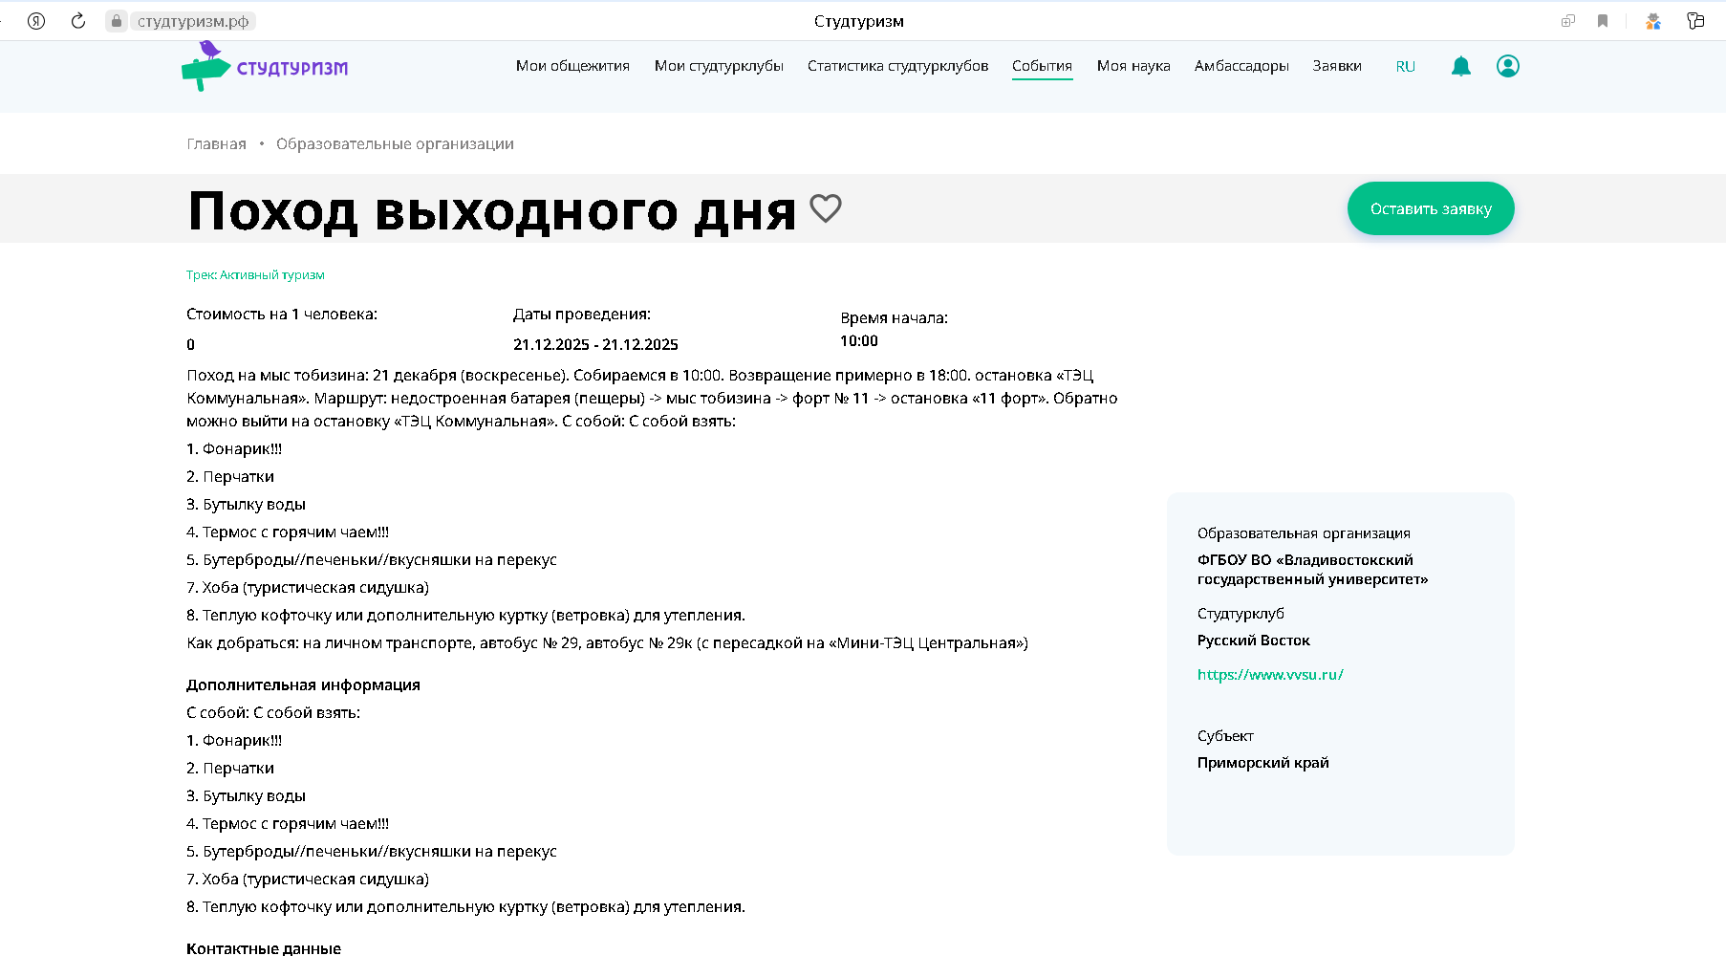Select the События tab
This screenshot has width=1726, height=956.
(1042, 66)
